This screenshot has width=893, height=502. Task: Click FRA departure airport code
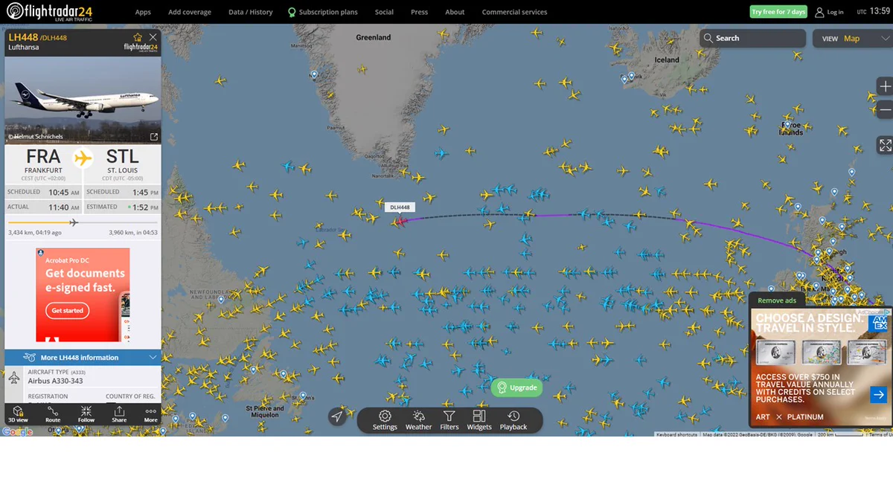[x=43, y=157]
